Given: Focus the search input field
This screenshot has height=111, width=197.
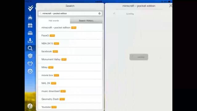Looking at the screenshot, I should [70, 14].
